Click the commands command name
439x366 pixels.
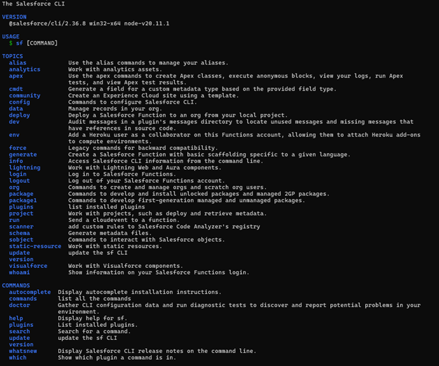(x=23, y=299)
